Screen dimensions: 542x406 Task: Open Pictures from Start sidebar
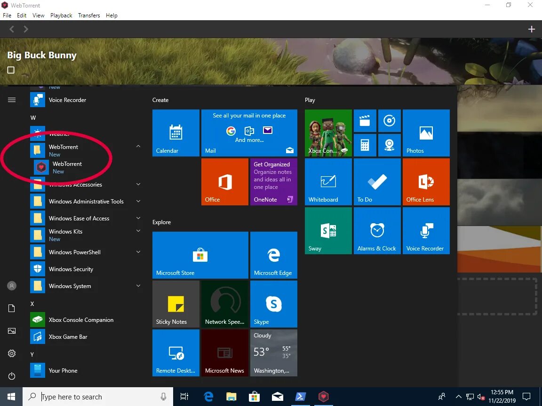(x=12, y=331)
